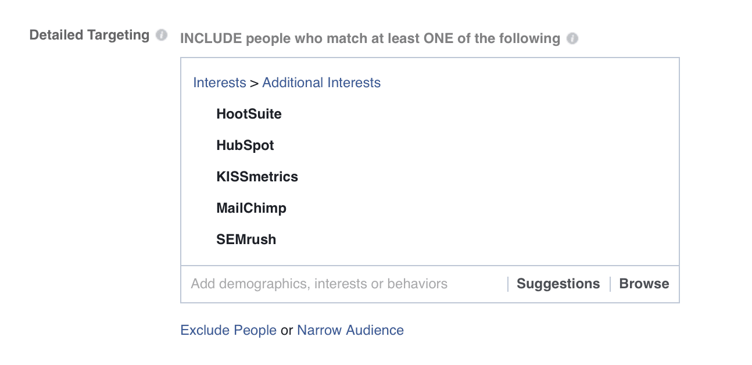752x365 pixels.
Task: Open the Interests breadcrumb link
Action: point(219,83)
